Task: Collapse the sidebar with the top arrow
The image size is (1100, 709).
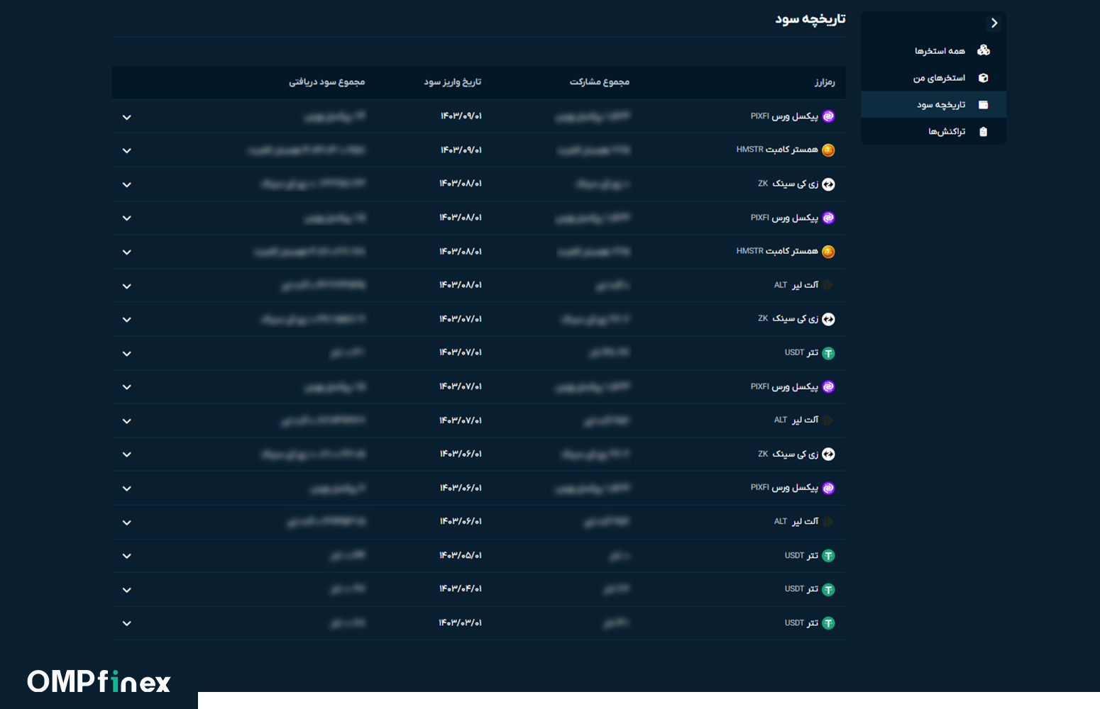Action: point(994,23)
